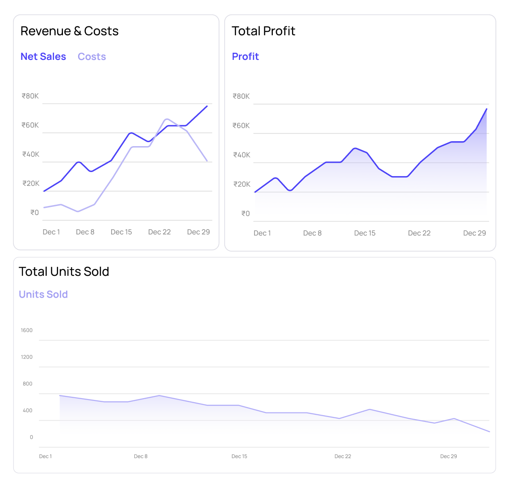This screenshot has height=488, width=509.
Task: Click the Units Sold line's last endpoint
Action: (x=489, y=432)
